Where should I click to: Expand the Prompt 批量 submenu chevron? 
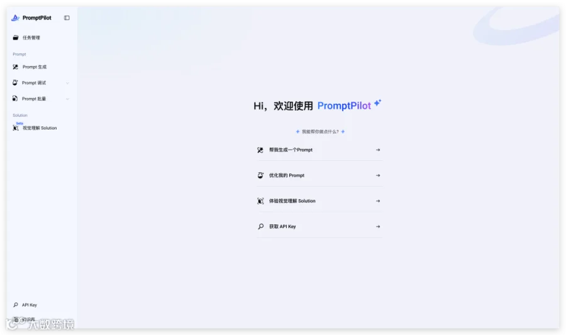67,99
